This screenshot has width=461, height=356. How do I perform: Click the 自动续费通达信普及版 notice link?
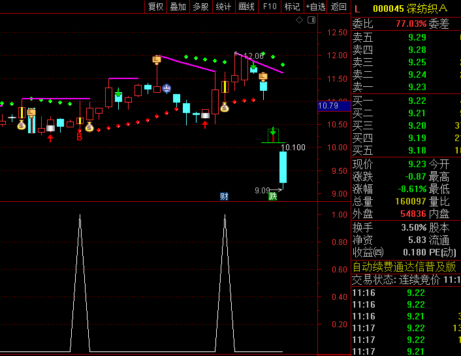coord(404,267)
